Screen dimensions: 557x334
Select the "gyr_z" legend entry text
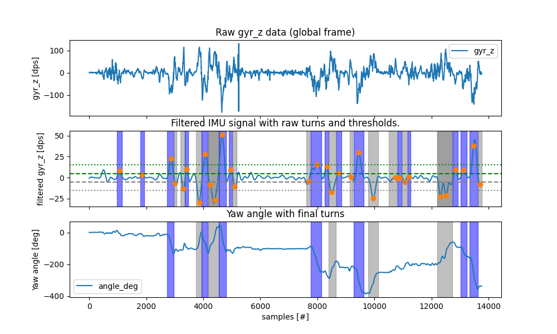(484, 51)
